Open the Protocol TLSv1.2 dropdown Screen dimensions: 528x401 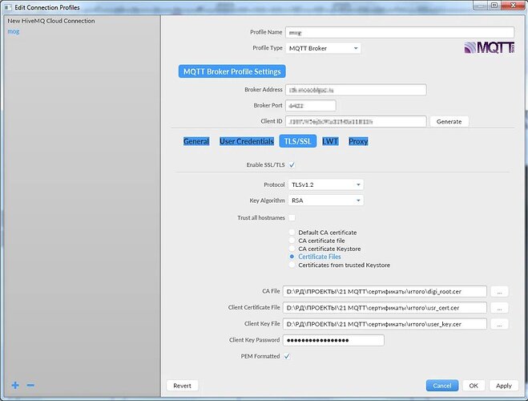[x=325, y=184]
